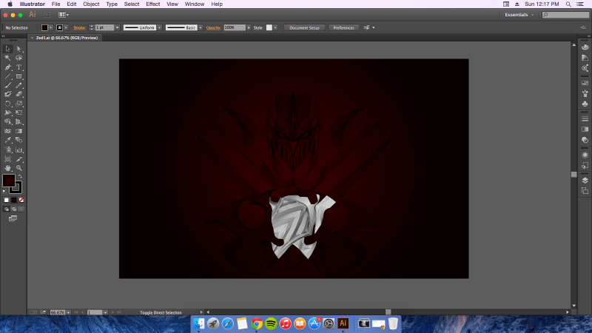Viewport: 592px width, 333px height.
Task: Click the Preferences button
Action: click(x=343, y=27)
